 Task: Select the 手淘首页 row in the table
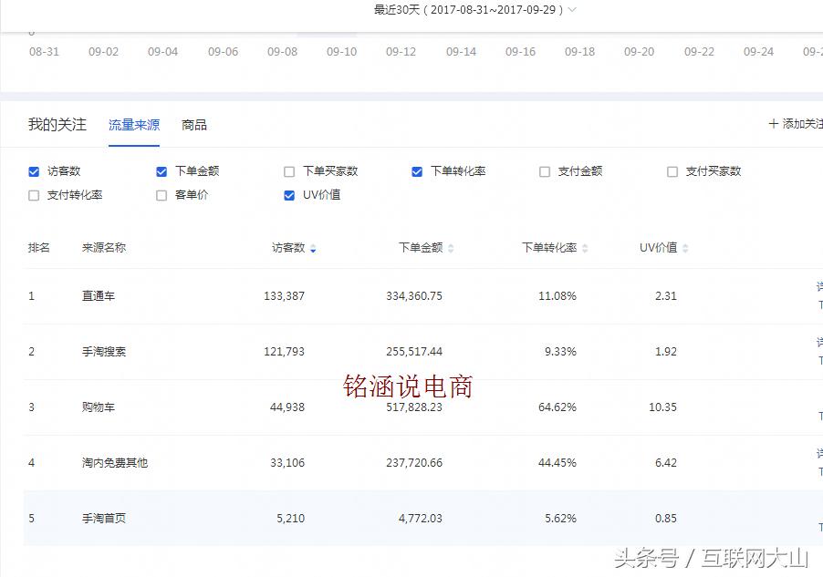(99, 518)
